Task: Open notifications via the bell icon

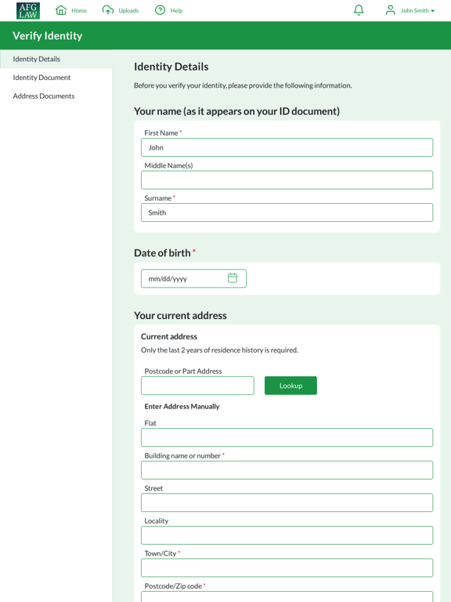Action: (x=359, y=10)
